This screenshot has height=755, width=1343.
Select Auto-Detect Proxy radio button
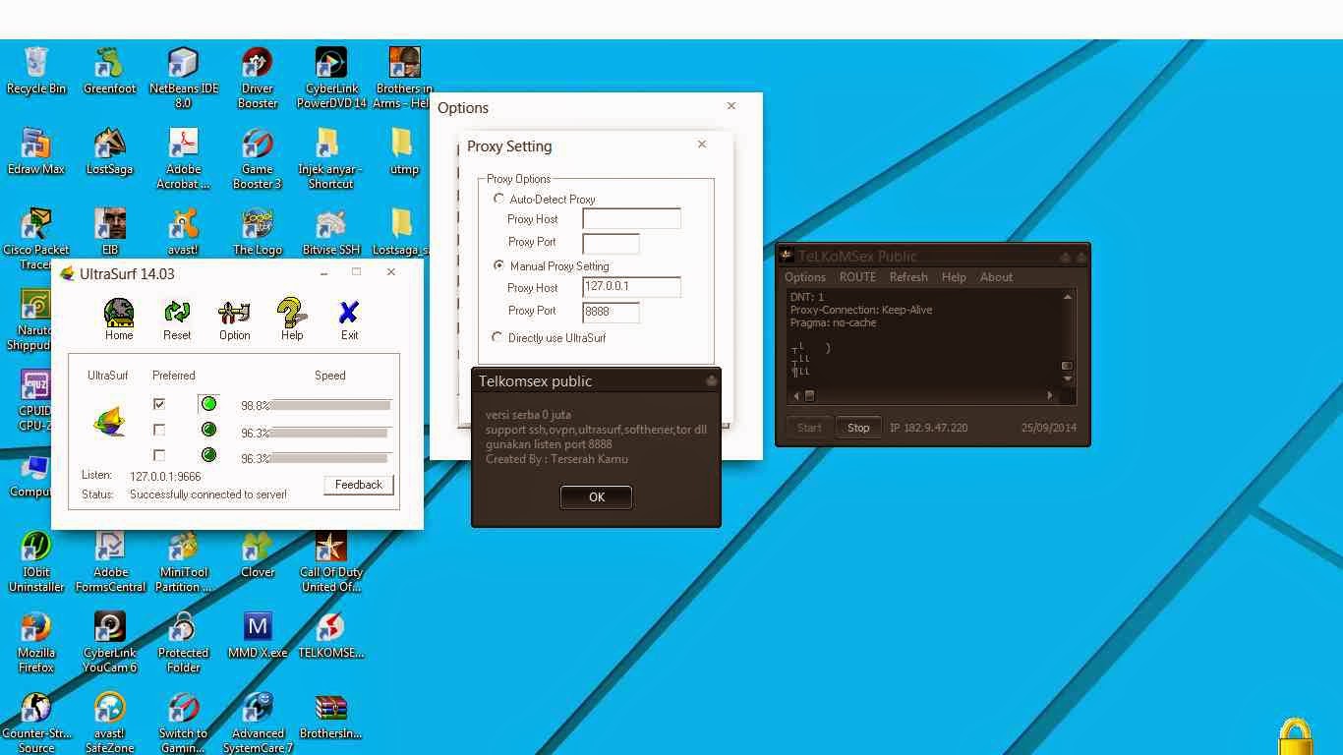click(498, 199)
